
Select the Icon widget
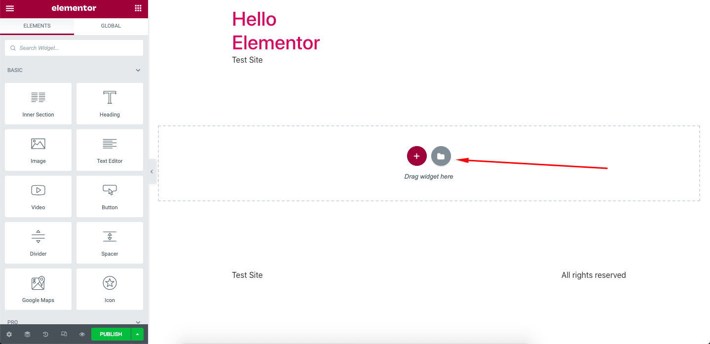pyautogui.click(x=109, y=289)
